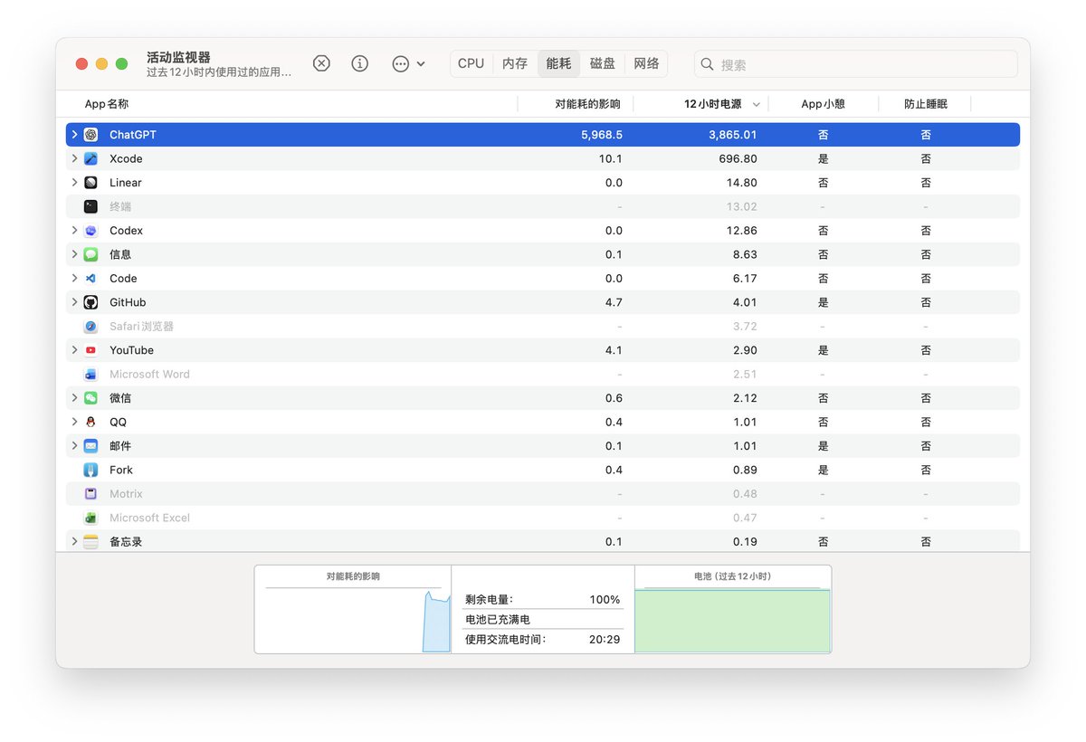Click the 备忘录 notes icon

point(90,542)
